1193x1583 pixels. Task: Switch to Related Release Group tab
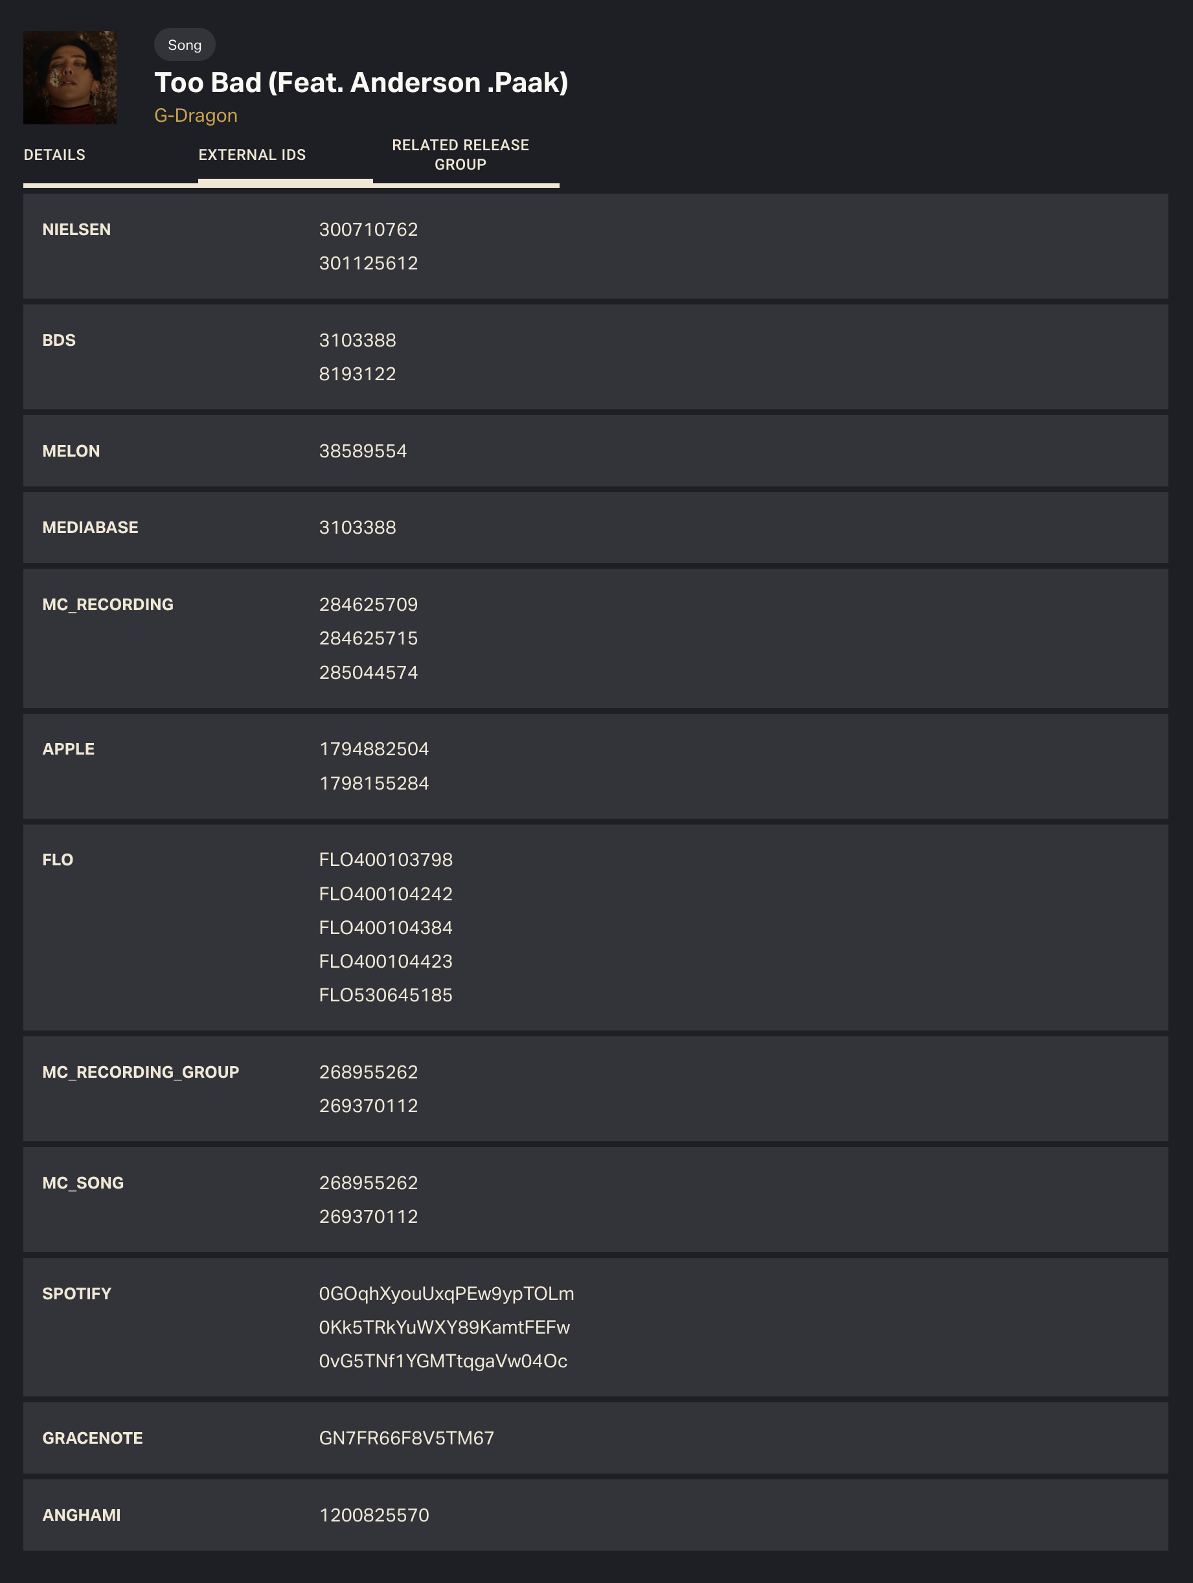[x=460, y=155]
